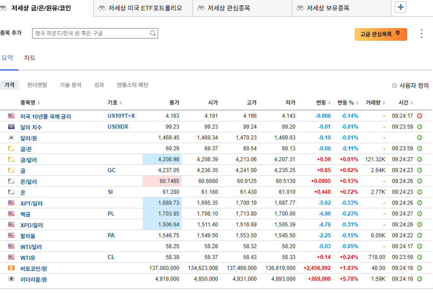Screen dimensions: 433x293
Task: Sort the table by 기호 column
Action: point(115,103)
